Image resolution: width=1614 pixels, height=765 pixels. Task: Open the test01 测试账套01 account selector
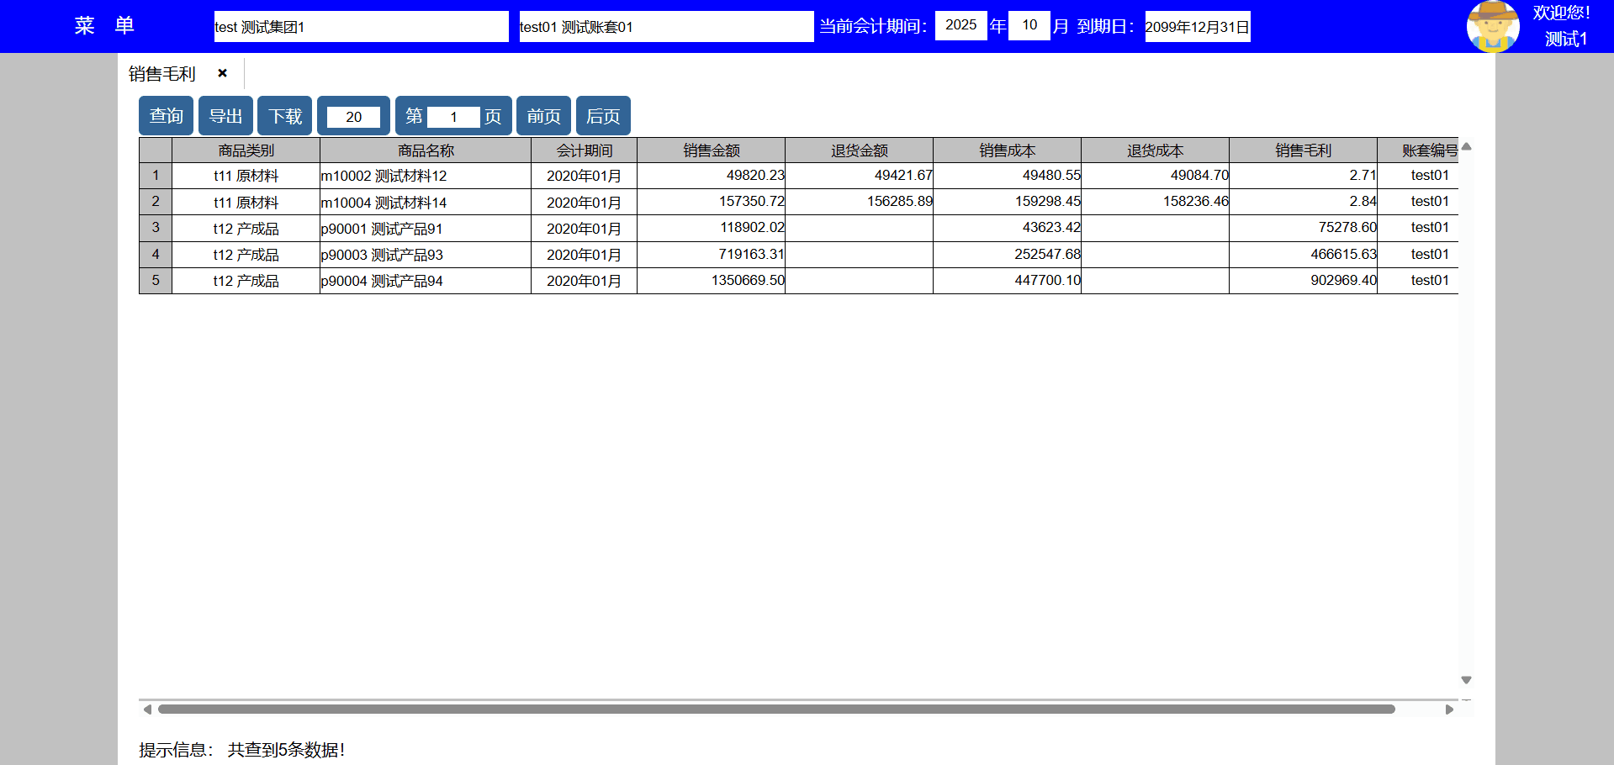[x=666, y=27]
